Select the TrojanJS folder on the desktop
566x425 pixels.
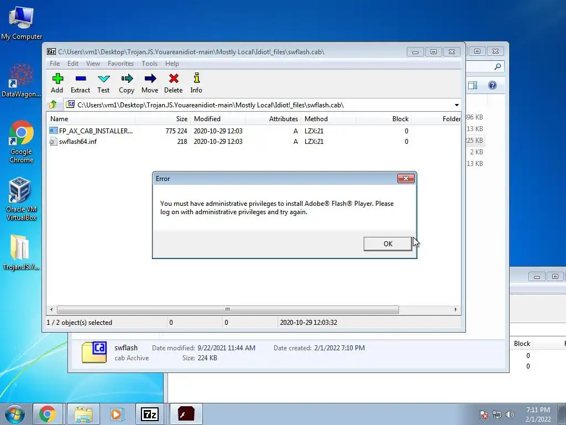point(20,252)
